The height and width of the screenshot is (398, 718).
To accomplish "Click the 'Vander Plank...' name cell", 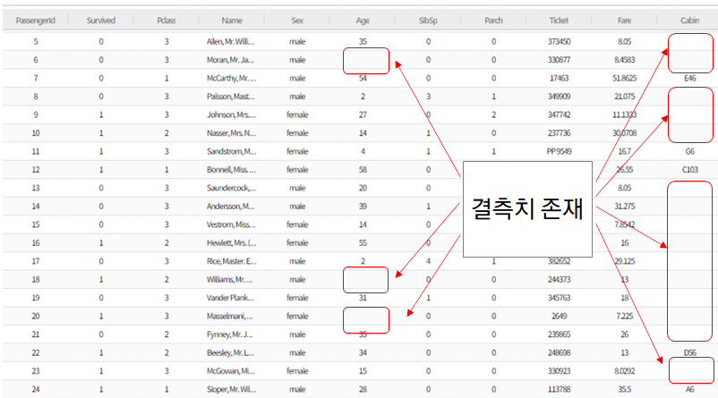I will pyautogui.click(x=230, y=298).
